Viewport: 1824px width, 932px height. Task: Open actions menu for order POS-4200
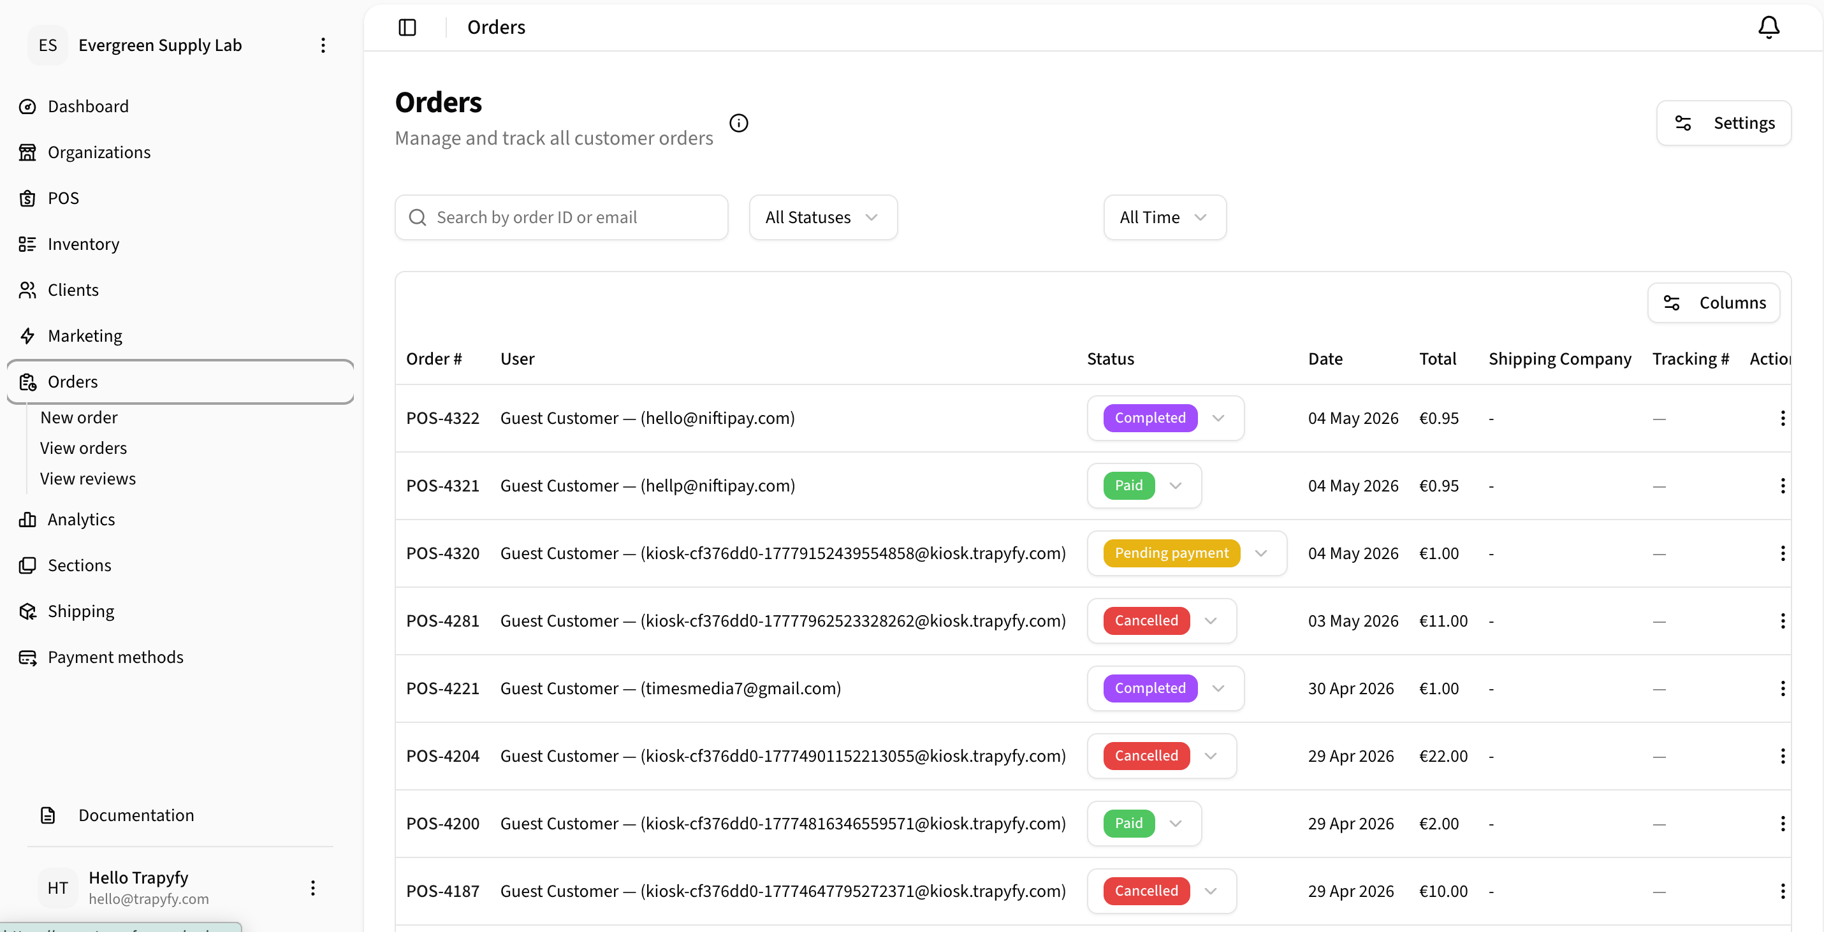[1782, 824]
